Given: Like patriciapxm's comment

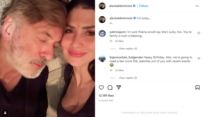Looking at the screenshot, I should pos(199,33).
